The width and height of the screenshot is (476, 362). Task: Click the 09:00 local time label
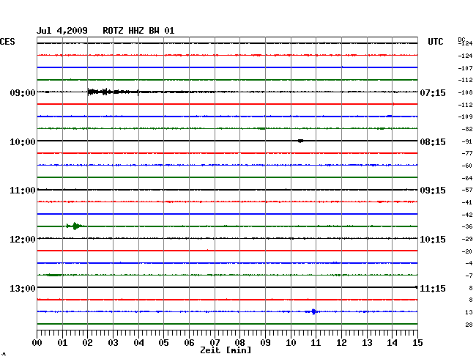pos(23,92)
